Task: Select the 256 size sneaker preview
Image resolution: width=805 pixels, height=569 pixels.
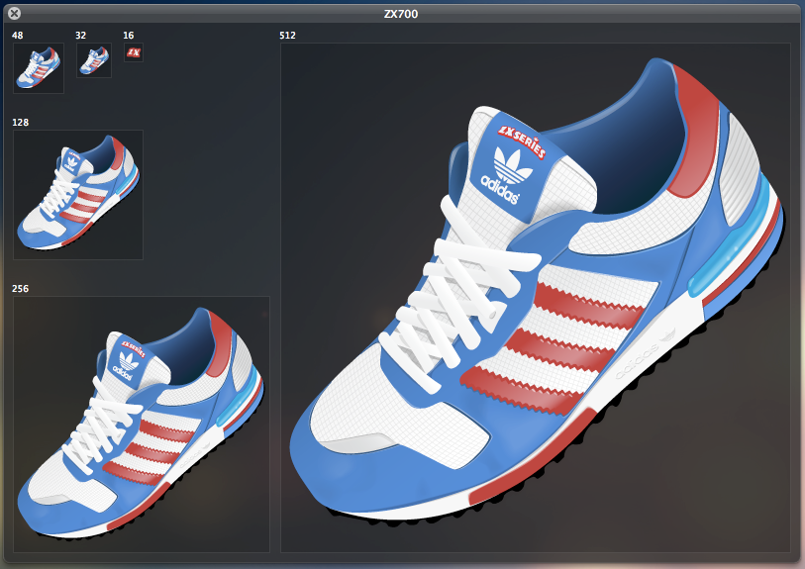Action: (x=142, y=425)
